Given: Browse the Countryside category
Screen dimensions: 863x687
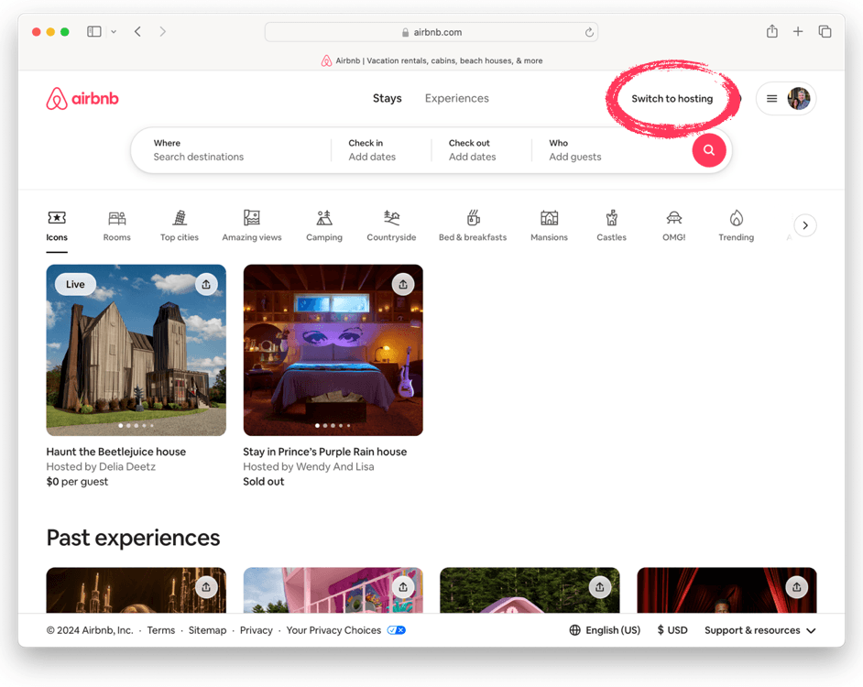Looking at the screenshot, I should pyautogui.click(x=391, y=225).
